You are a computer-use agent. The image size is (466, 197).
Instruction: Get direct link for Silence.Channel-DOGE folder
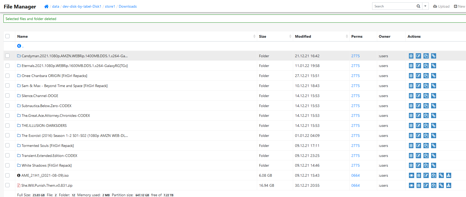(433, 96)
